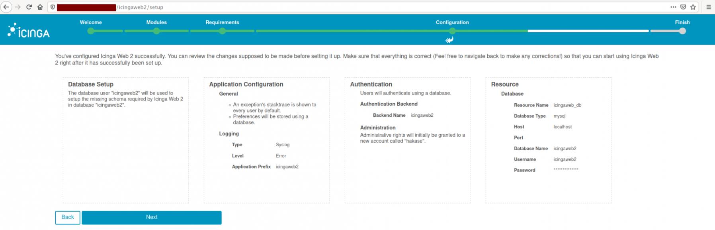Open the browser hamburger menu
The height and width of the screenshot is (230, 715).
tap(709, 7)
